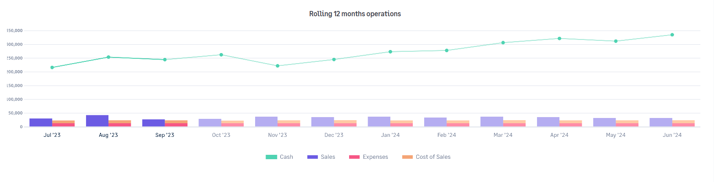This screenshot has width=714, height=182.
Task: Click the Sep '23 axis label
Action: tap(165, 135)
